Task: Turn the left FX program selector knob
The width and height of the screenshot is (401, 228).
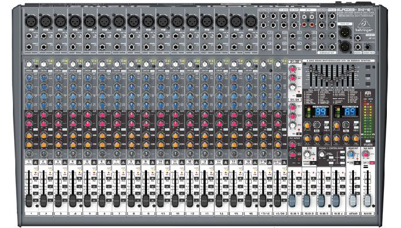Action: coord(316,125)
